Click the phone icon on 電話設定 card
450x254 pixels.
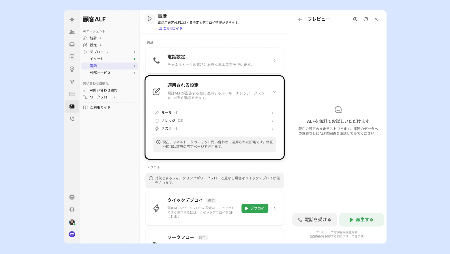pyautogui.click(x=156, y=61)
